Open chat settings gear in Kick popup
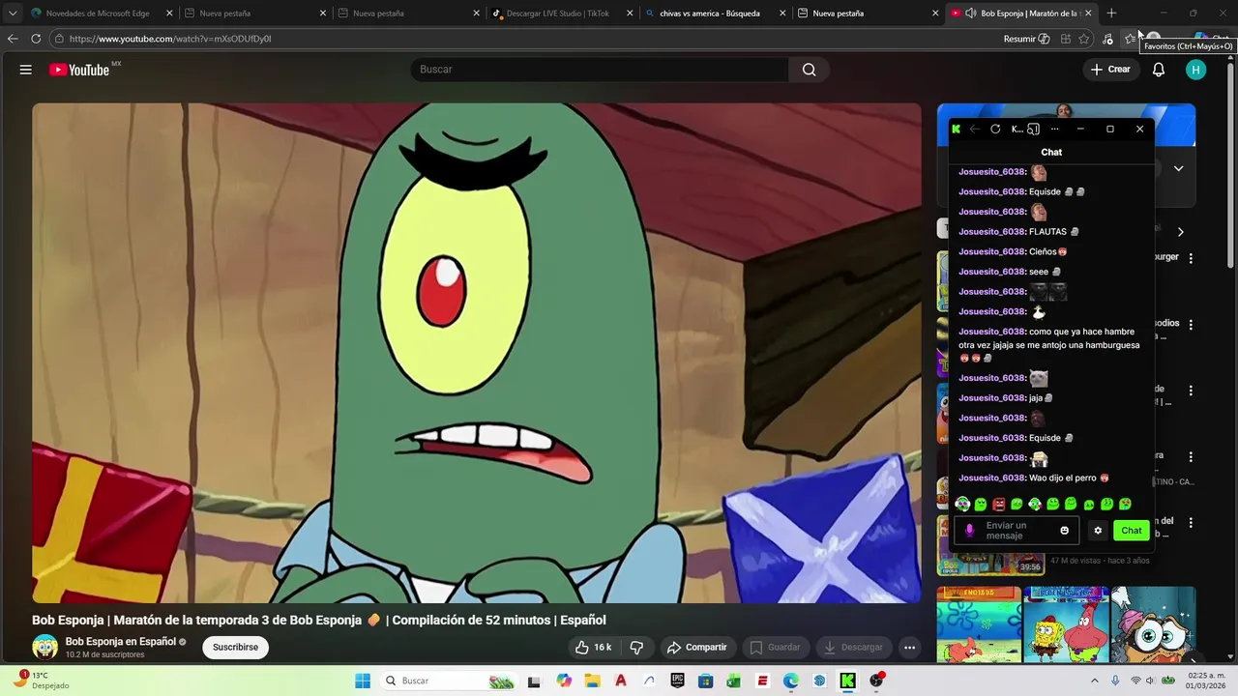Image resolution: width=1238 pixels, height=696 pixels. [x=1098, y=531]
